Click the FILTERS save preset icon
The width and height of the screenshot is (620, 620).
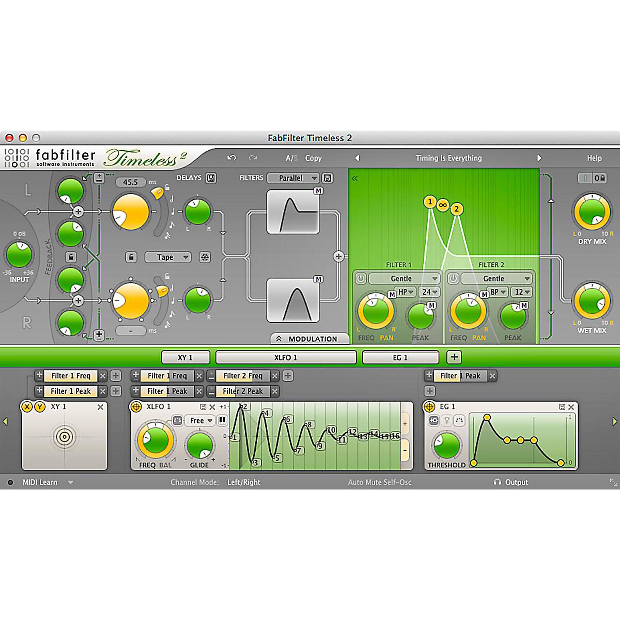coord(327,178)
